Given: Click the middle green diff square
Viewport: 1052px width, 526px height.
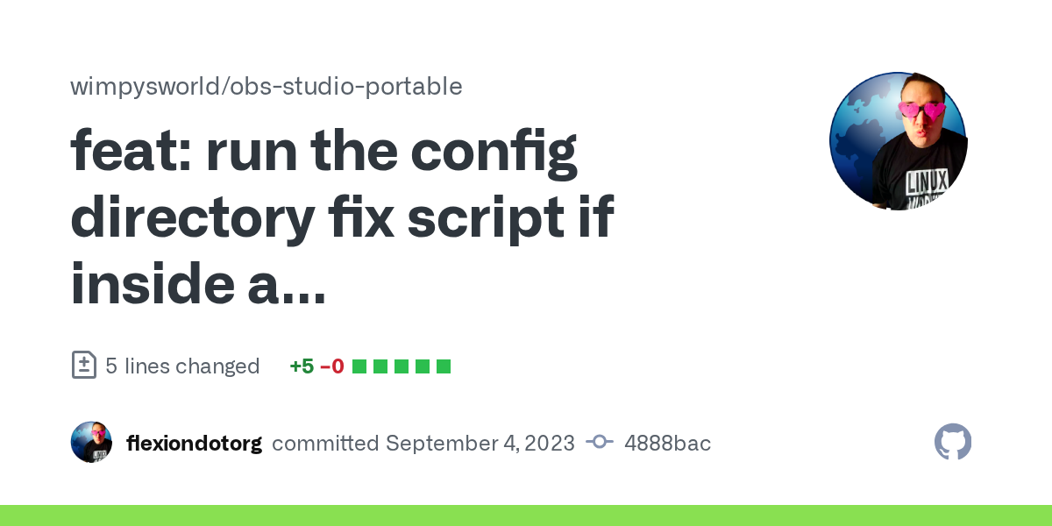Looking at the screenshot, I should click(x=401, y=366).
